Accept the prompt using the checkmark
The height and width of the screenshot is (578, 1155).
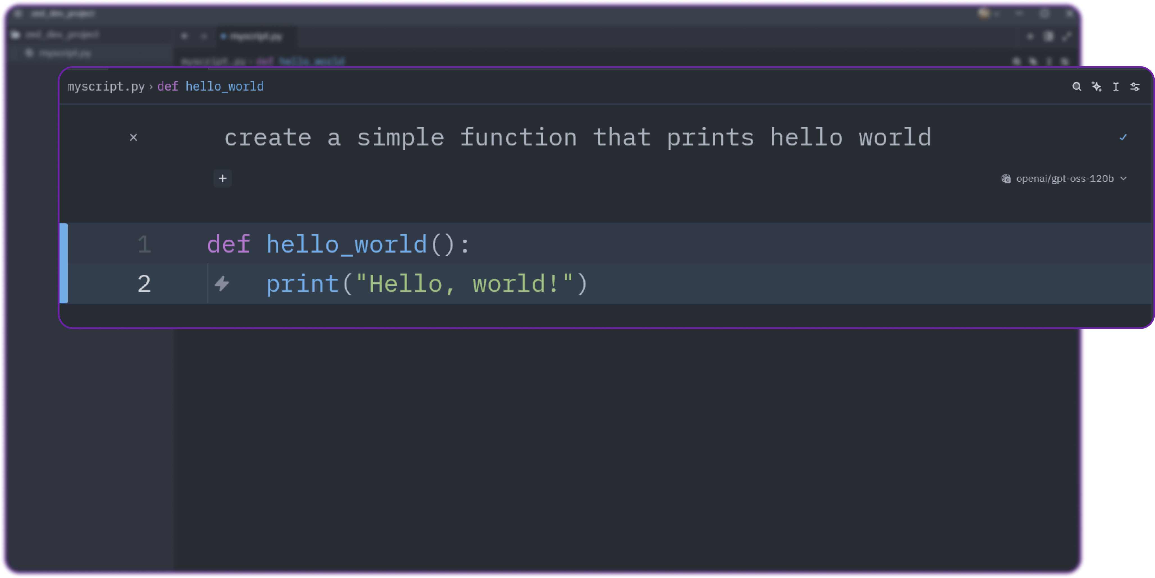[x=1123, y=137]
